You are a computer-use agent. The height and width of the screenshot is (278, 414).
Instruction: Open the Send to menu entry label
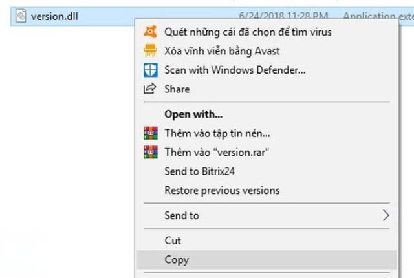click(x=182, y=215)
